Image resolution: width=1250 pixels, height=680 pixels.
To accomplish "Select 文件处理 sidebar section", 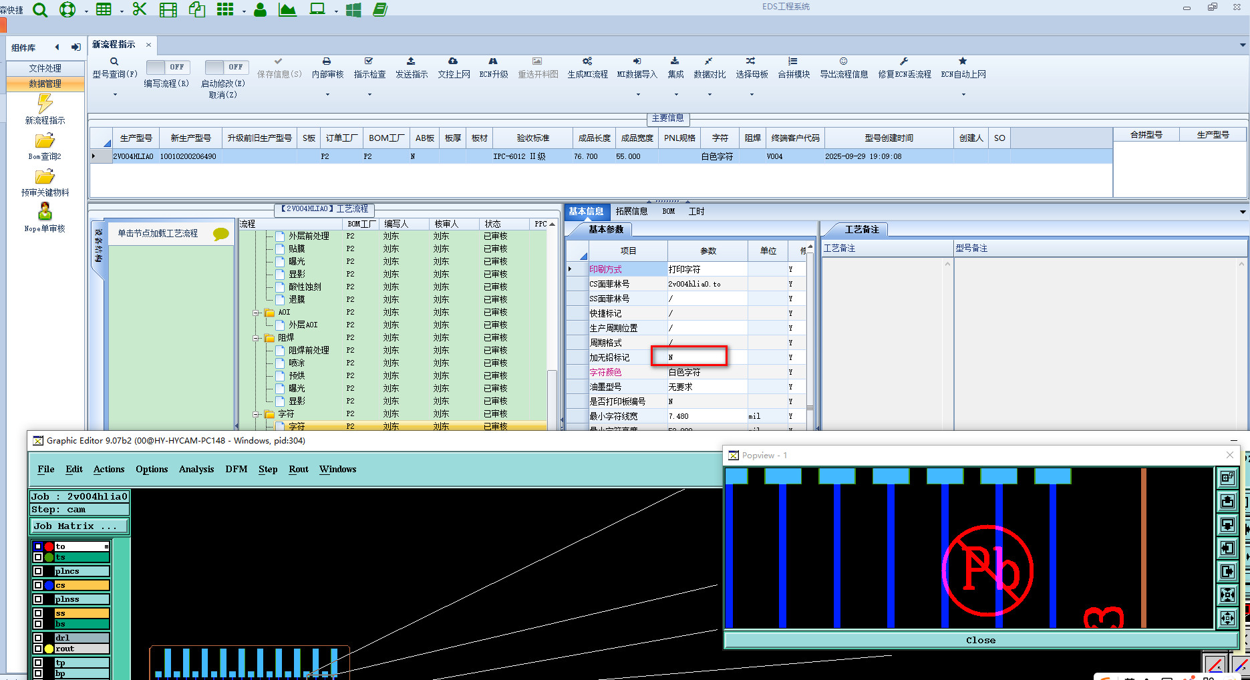I will point(45,68).
